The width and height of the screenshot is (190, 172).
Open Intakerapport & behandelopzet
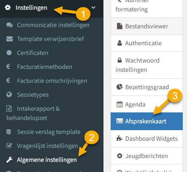(33, 113)
